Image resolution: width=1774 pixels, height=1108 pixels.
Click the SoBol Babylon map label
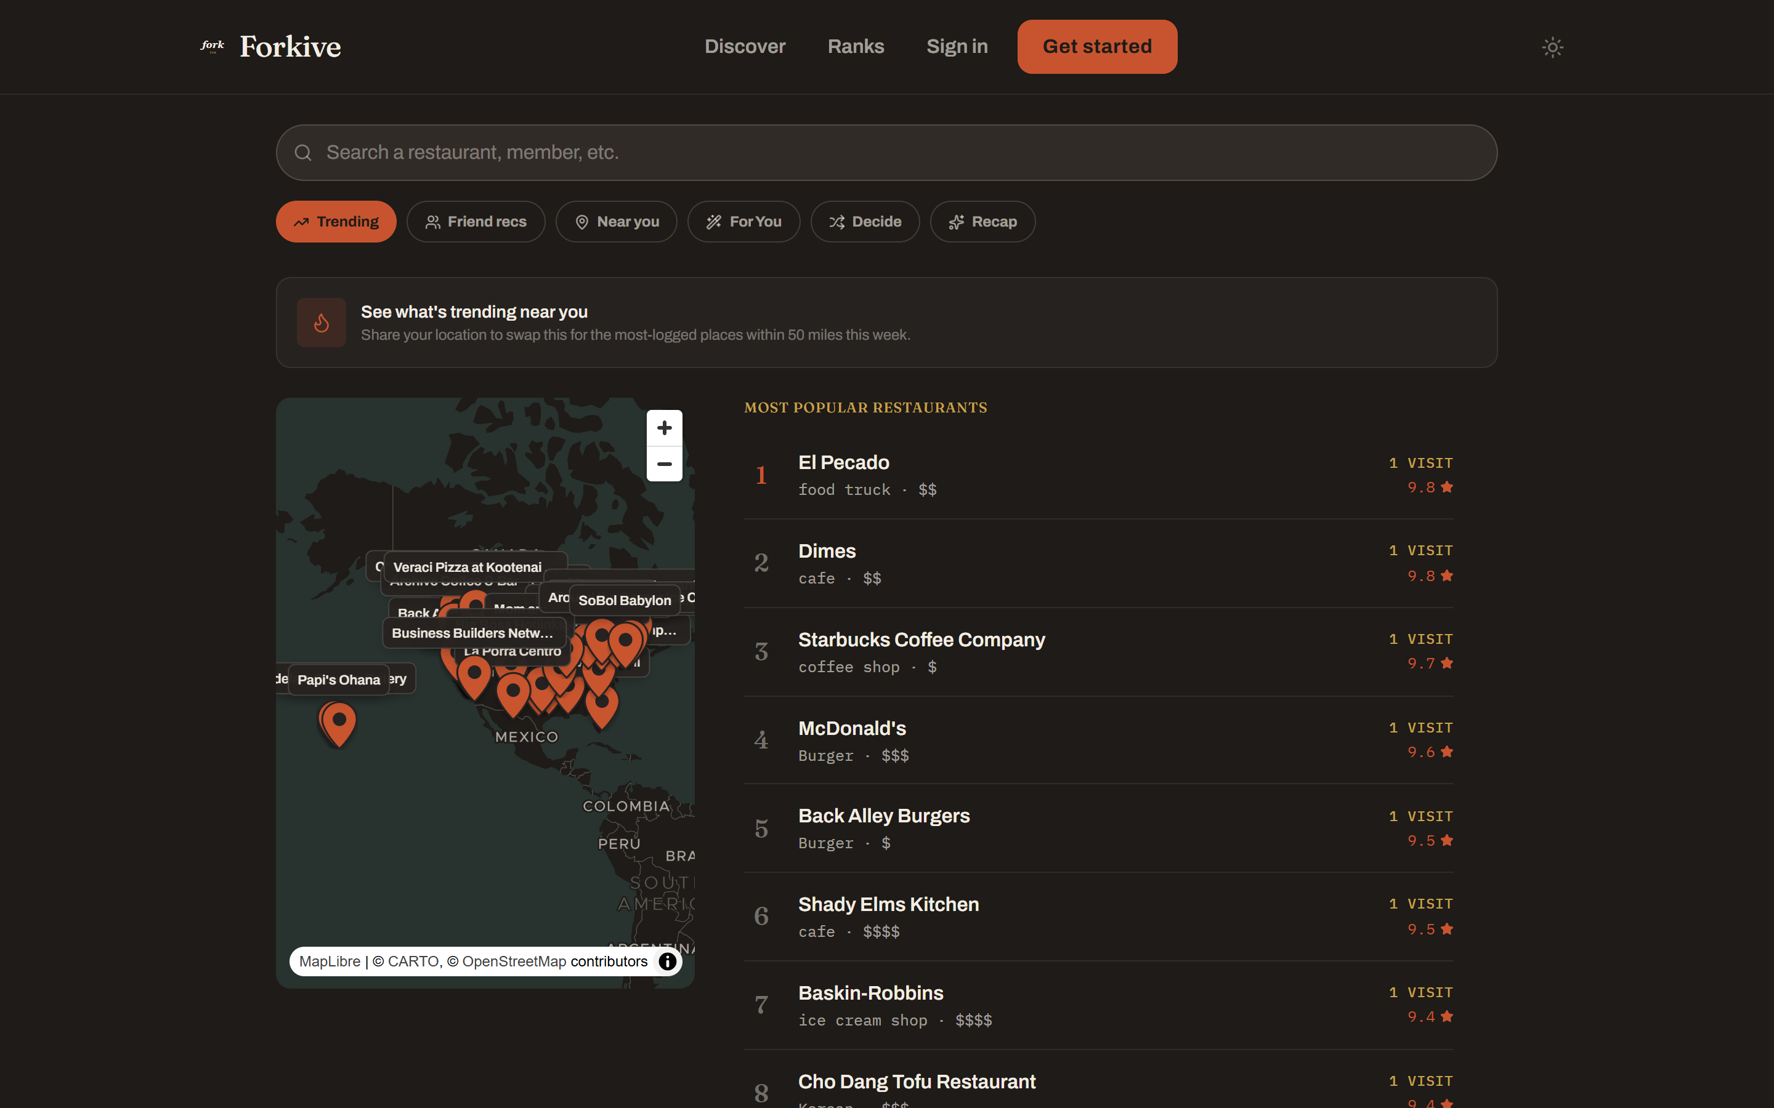click(625, 600)
